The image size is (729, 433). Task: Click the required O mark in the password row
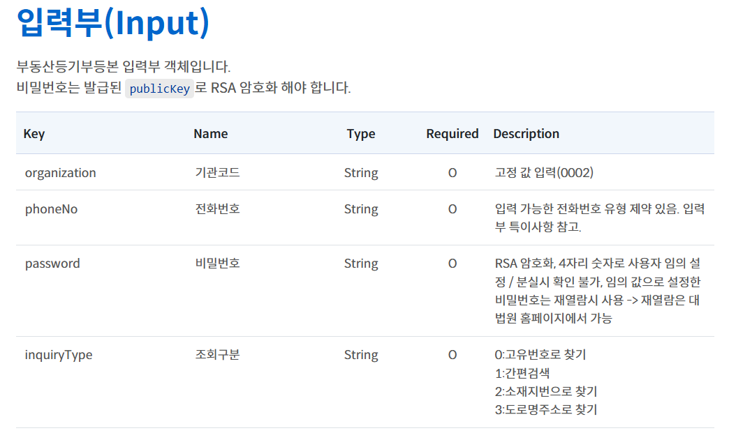[x=452, y=264]
